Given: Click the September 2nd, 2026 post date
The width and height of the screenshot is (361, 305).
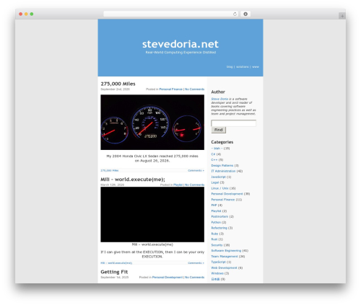Looking at the screenshot, I should [115, 89].
